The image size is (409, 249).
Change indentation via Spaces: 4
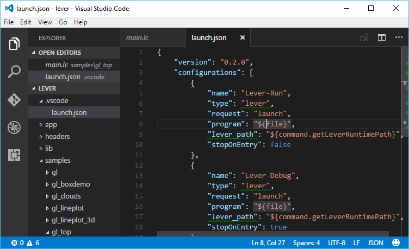pyautogui.click(x=307, y=243)
